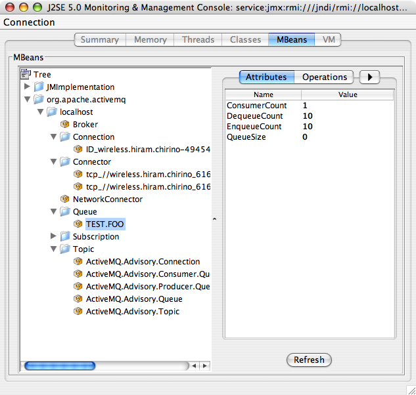
Task: Collapse the Topic folder node
Action: (x=53, y=249)
